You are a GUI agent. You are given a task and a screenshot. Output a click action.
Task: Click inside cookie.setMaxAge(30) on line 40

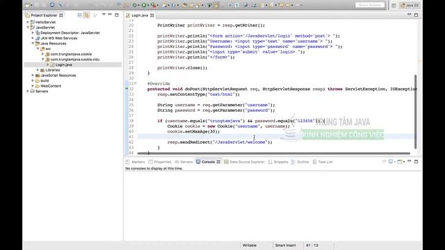tap(193, 131)
